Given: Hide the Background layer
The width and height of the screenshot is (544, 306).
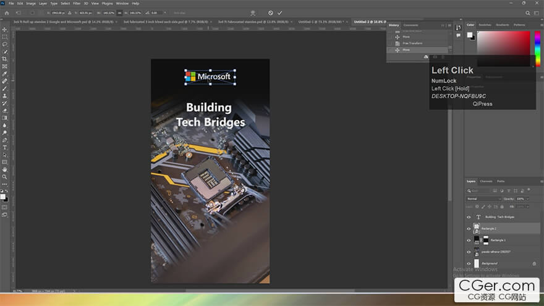Looking at the screenshot, I should tap(469, 263).
